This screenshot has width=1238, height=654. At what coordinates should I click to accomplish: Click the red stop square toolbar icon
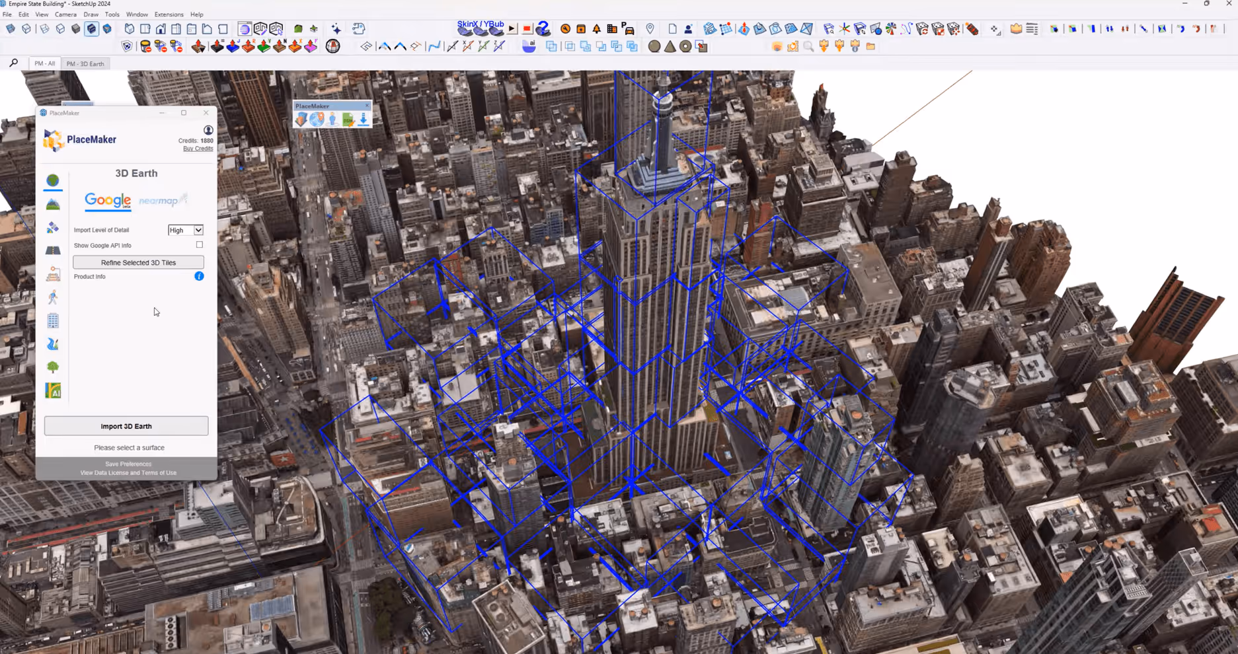tap(527, 29)
